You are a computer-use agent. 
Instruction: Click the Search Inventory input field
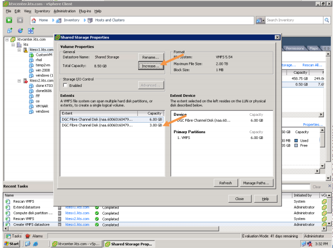point(293,20)
